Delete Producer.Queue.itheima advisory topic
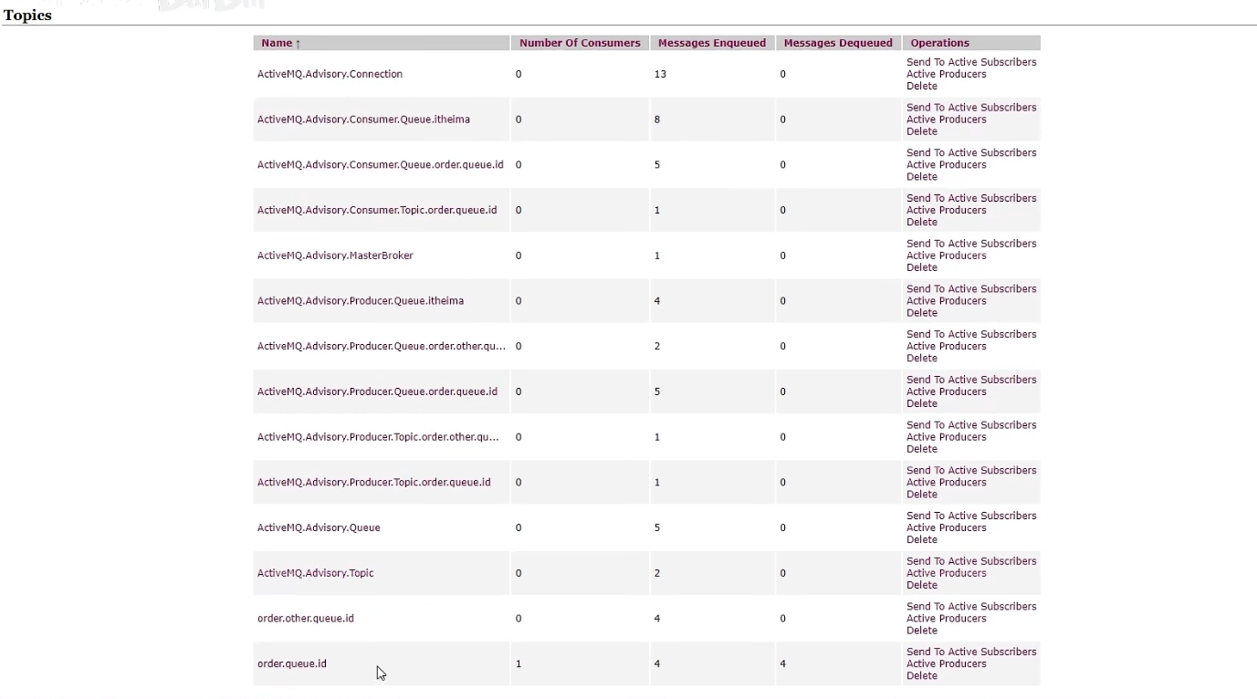 click(x=922, y=313)
